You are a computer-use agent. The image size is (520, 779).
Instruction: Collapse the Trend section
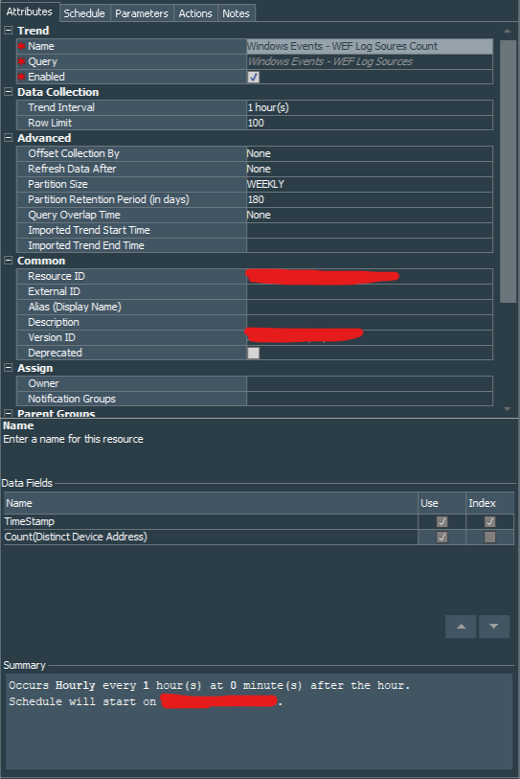[x=9, y=31]
